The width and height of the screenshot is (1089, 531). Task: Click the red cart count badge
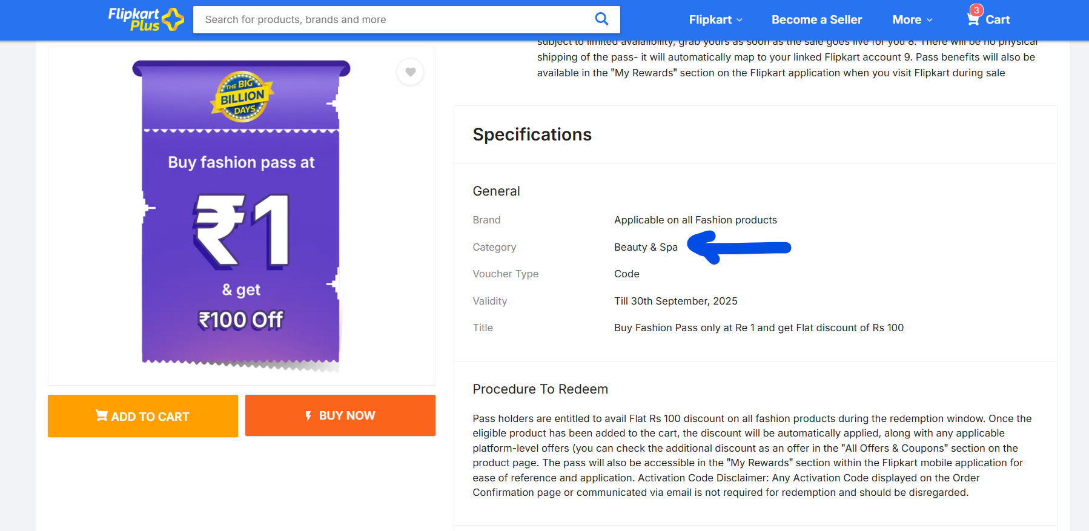coord(976,10)
